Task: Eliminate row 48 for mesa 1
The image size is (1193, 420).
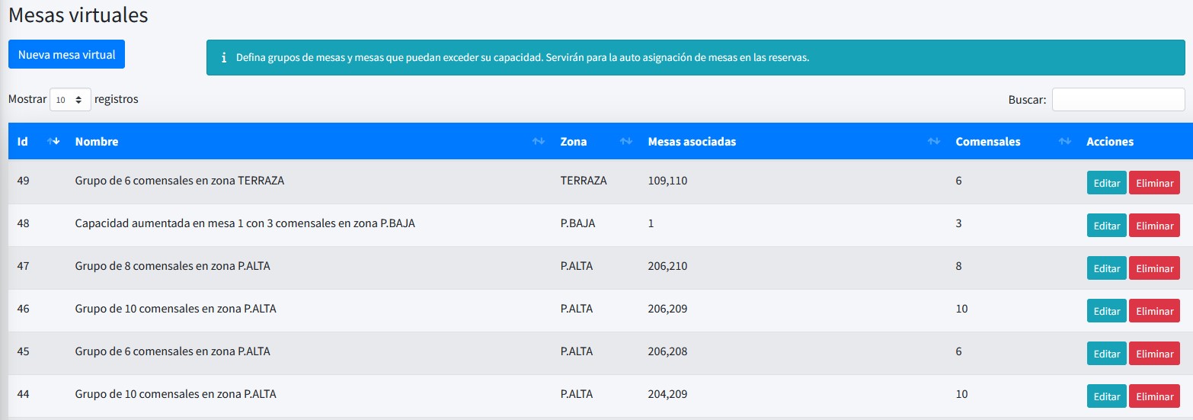Action: tap(1153, 226)
